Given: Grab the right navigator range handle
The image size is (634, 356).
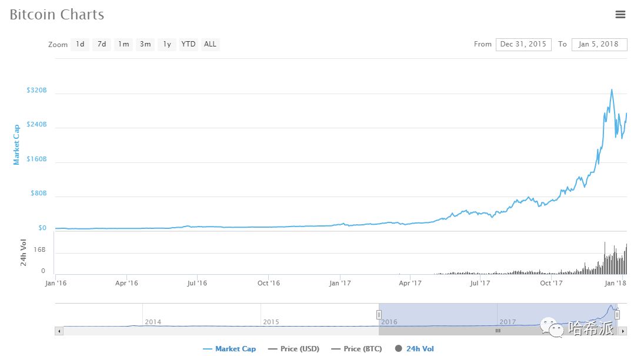Looking at the screenshot, I should 617,315.
